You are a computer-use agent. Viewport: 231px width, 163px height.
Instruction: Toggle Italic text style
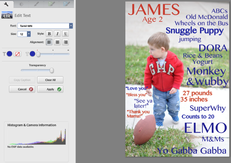tap(57, 34)
